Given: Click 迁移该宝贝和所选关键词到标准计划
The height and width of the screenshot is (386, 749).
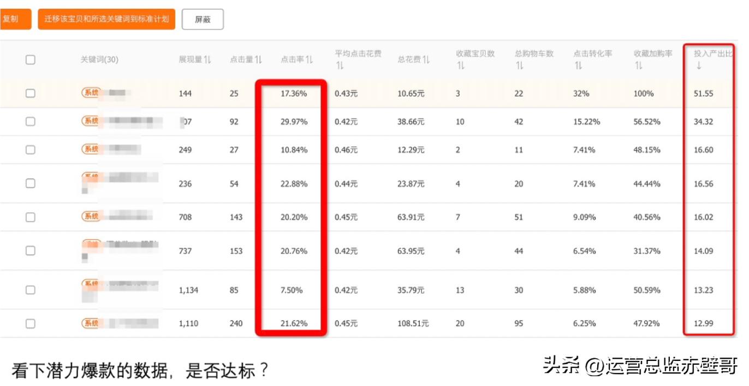Looking at the screenshot, I should [106, 19].
